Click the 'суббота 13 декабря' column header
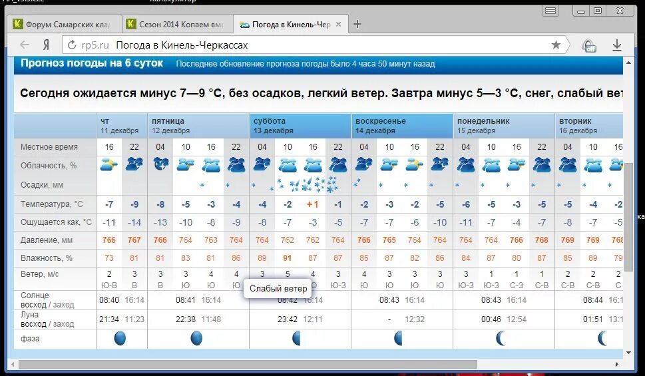The image size is (645, 376). [x=300, y=126]
